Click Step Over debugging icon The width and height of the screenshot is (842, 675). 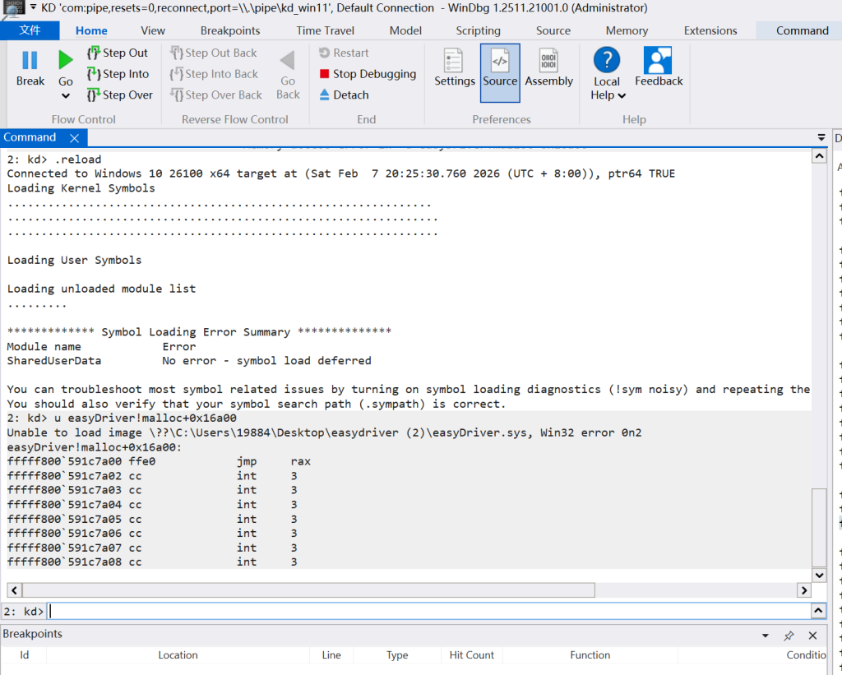93,95
